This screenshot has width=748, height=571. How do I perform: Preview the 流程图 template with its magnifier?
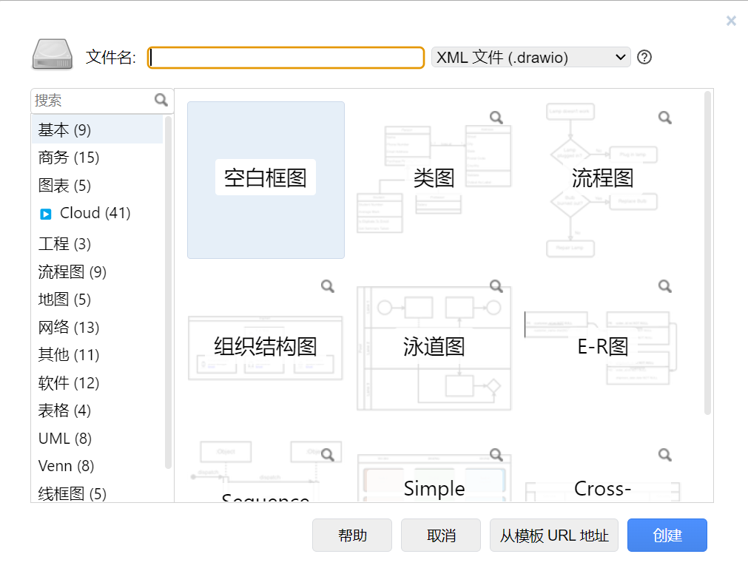coord(665,118)
